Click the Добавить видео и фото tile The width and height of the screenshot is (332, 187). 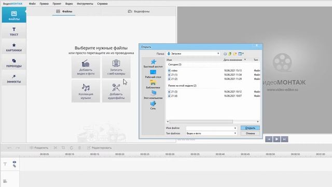point(86,68)
